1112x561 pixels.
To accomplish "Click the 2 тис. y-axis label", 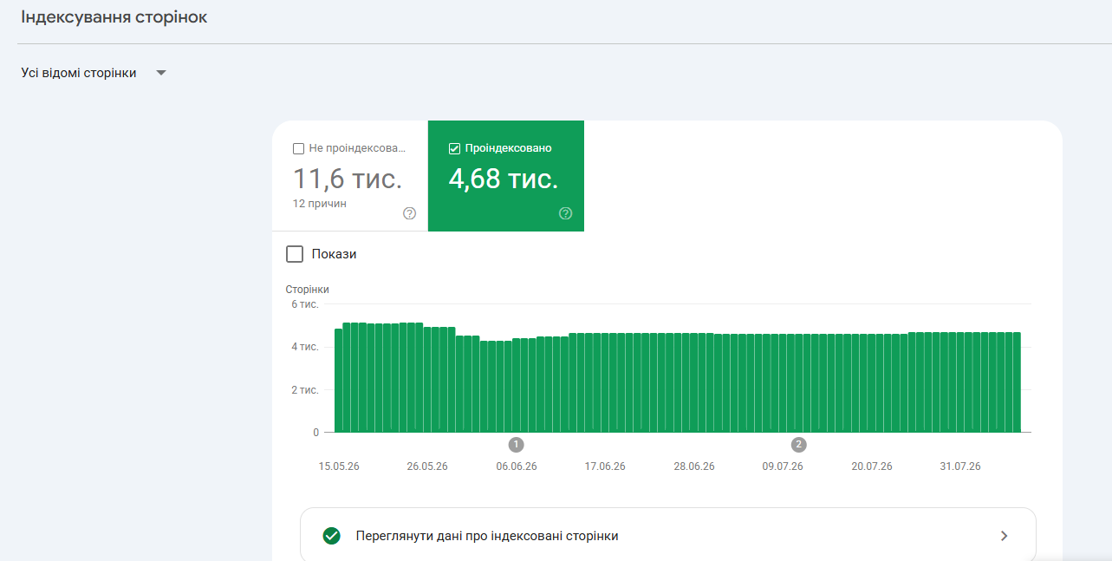I will [x=305, y=390].
